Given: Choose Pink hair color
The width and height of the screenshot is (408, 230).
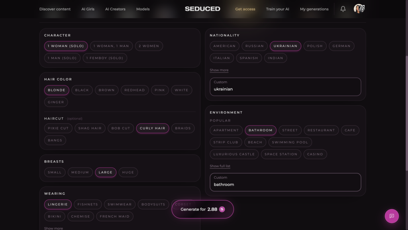Looking at the screenshot, I should 160,90.
